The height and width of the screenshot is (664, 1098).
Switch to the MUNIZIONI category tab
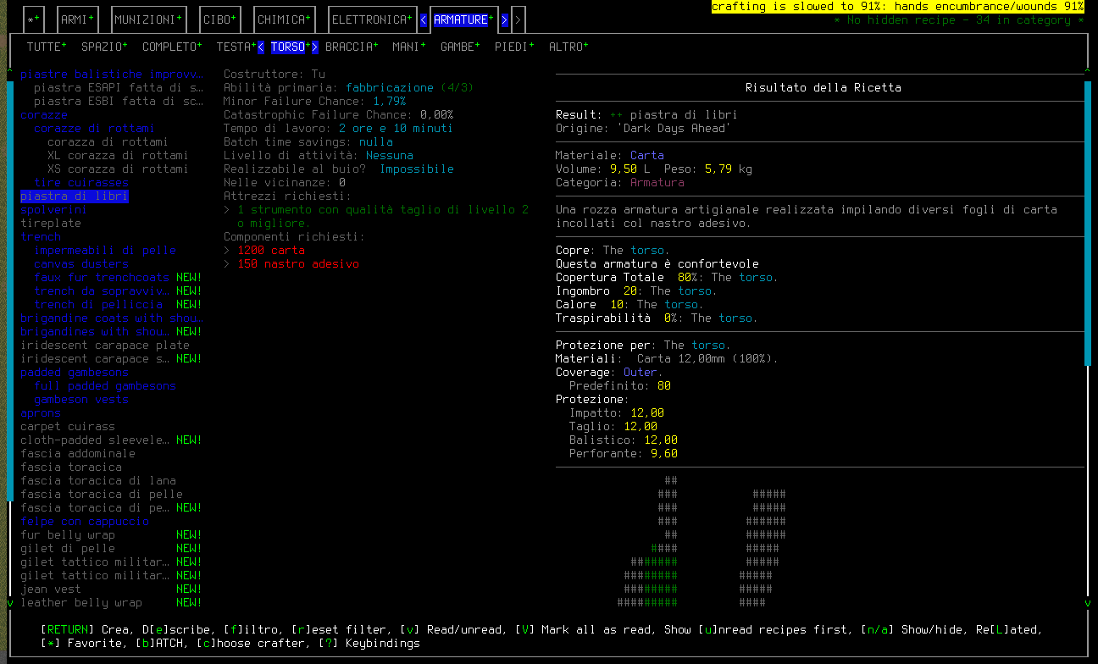149,19
